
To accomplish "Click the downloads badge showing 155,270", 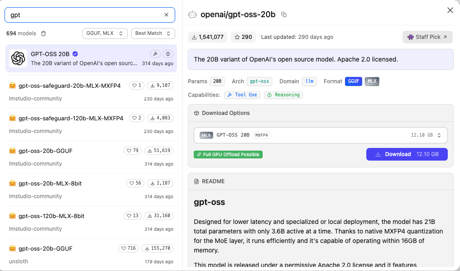I will point(158,248).
